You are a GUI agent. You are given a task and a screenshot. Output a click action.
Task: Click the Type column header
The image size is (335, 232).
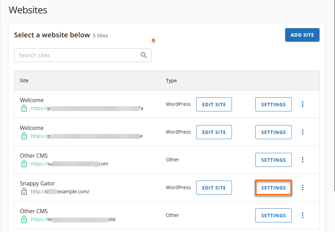tap(171, 81)
